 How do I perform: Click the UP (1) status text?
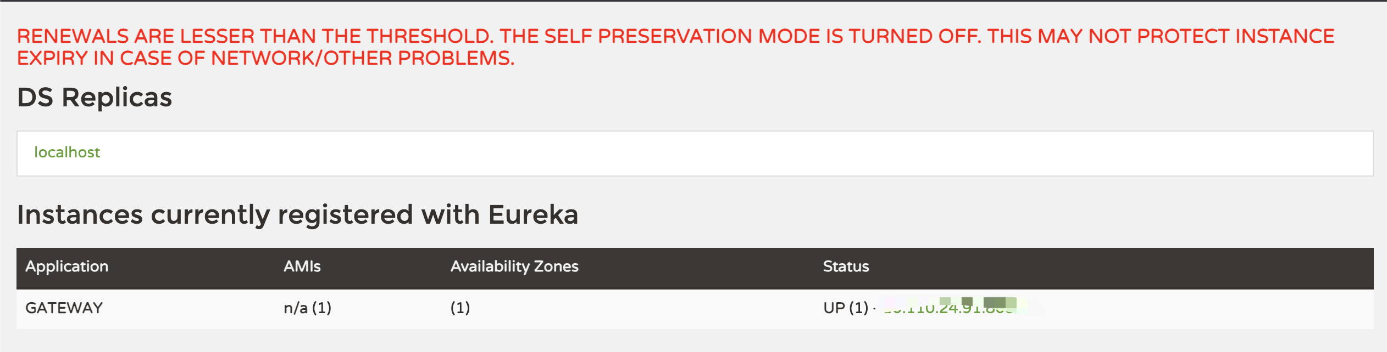tap(845, 308)
